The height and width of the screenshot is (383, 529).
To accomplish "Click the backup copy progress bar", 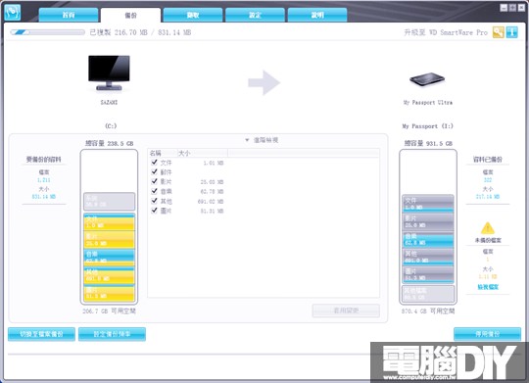I will [47, 32].
